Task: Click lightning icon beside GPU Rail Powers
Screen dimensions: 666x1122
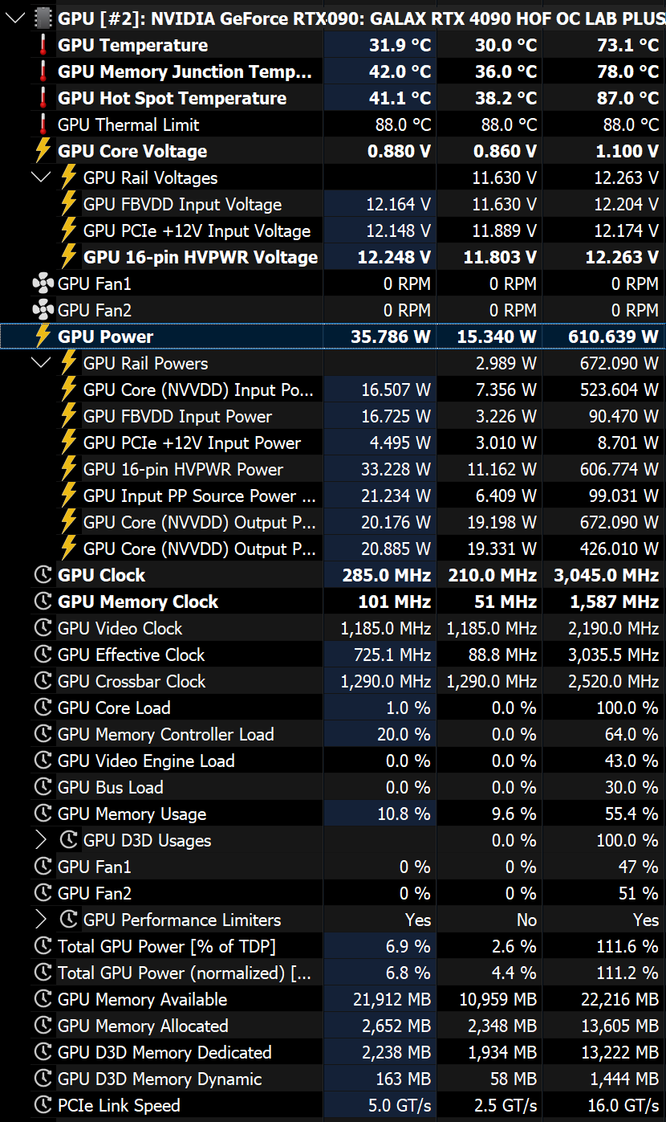Action: pyautogui.click(x=69, y=363)
